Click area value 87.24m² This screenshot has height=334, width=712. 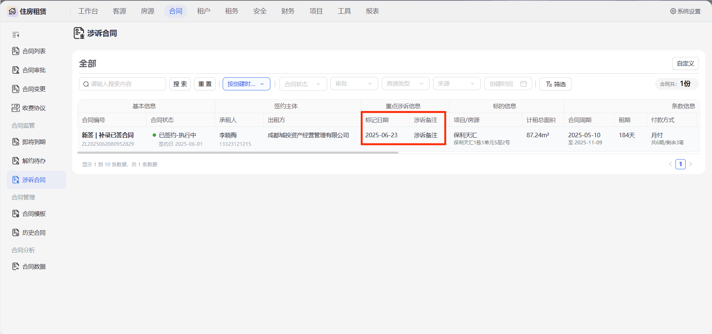[x=538, y=135]
